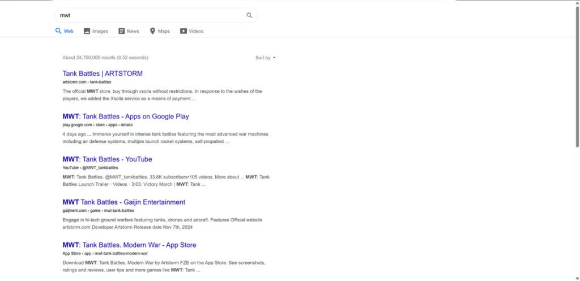Switch to the Videos tab label
The width and height of the screenshot is (580, 281).
(196, 31)
